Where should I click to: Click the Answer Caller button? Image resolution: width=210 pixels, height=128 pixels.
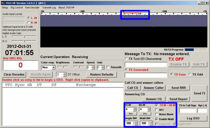tap(154, 88)
